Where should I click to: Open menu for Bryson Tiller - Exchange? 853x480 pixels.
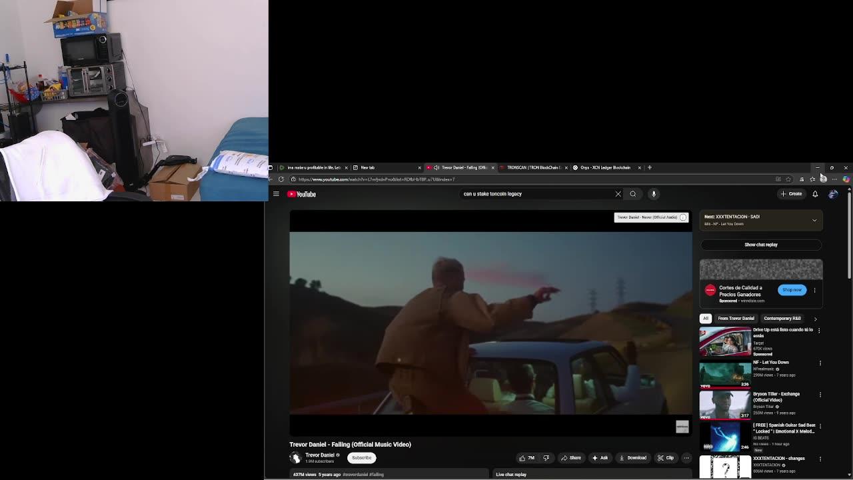pos(820,395)
